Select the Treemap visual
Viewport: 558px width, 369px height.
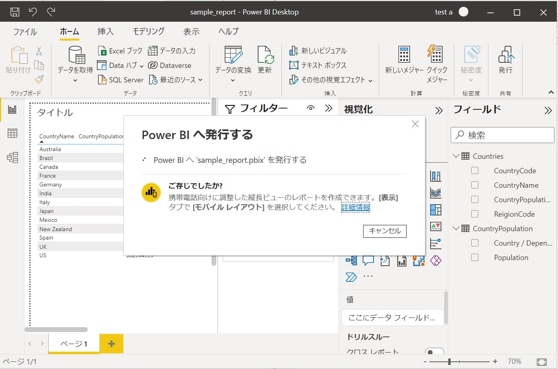pos(436,210)
